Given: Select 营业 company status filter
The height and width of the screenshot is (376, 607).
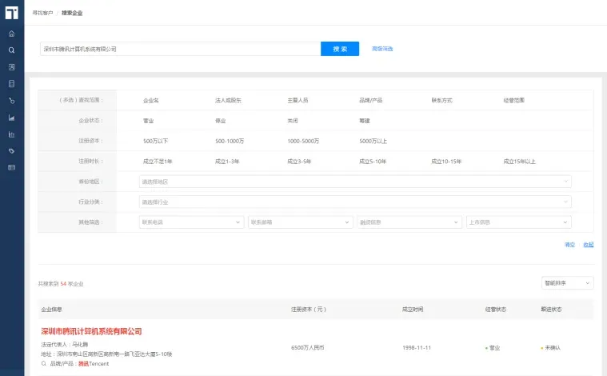Looking at the screenshot, I should tap(148, 121).
